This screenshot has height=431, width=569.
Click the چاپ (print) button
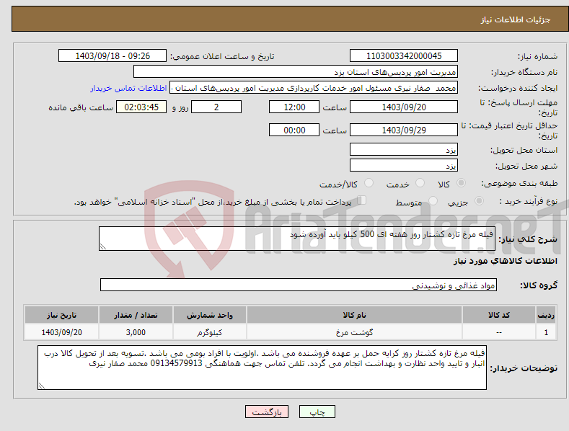[317, 412]
